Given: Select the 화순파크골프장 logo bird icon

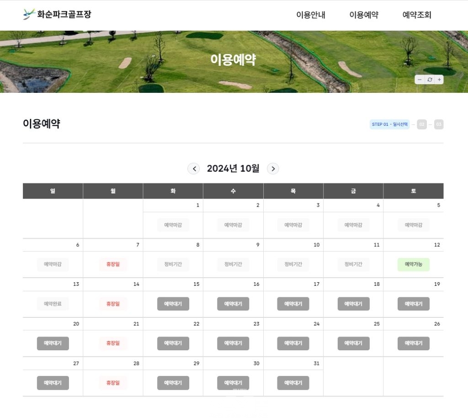Looking at the screenshot, I should pos(30,14).
